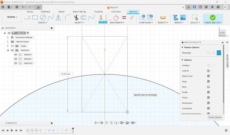Image resolution: width=230 pixels, height=135 pixels.
Task: Select the Trim scissors tool
Action: [76, 18]
